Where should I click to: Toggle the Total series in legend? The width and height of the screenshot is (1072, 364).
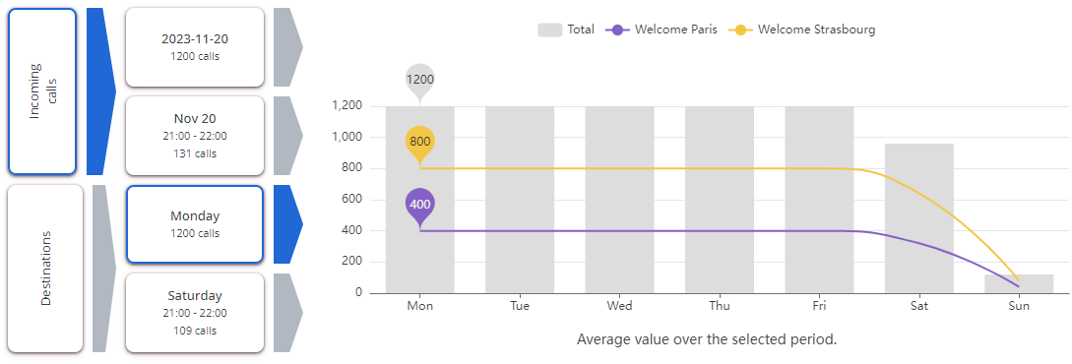(x=566, y=30)
